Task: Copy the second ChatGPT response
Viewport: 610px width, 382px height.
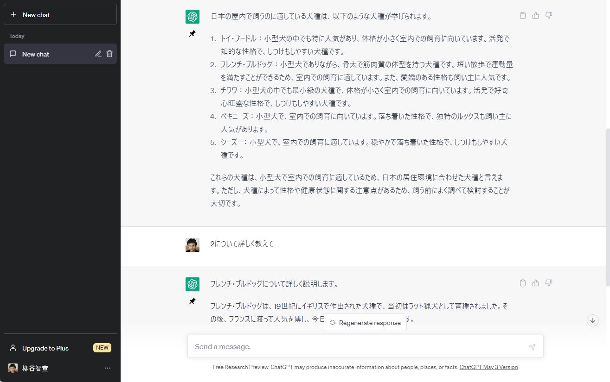Action: pos(522,282)
